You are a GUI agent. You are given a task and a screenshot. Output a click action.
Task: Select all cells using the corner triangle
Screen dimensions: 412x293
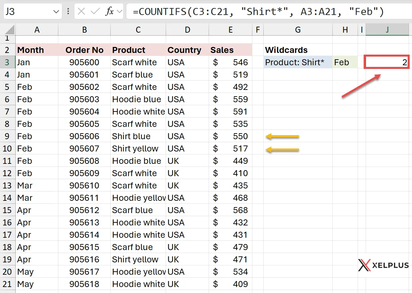pos(8,30)
